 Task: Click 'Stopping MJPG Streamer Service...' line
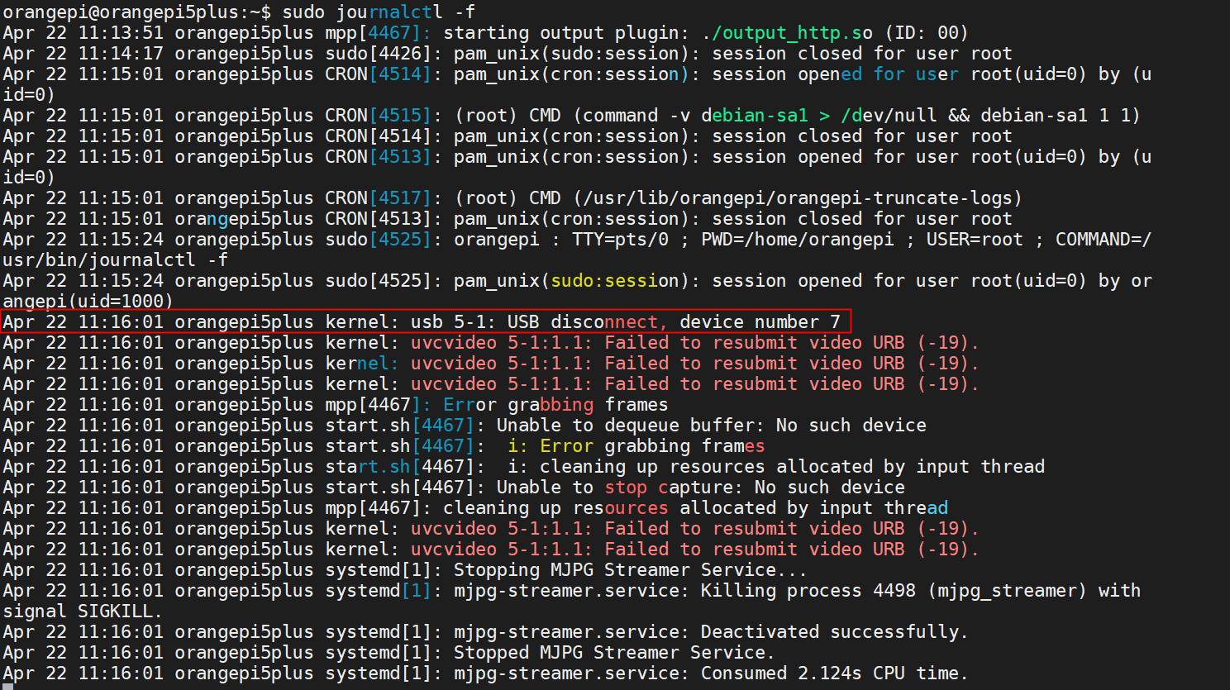[405, 570]
